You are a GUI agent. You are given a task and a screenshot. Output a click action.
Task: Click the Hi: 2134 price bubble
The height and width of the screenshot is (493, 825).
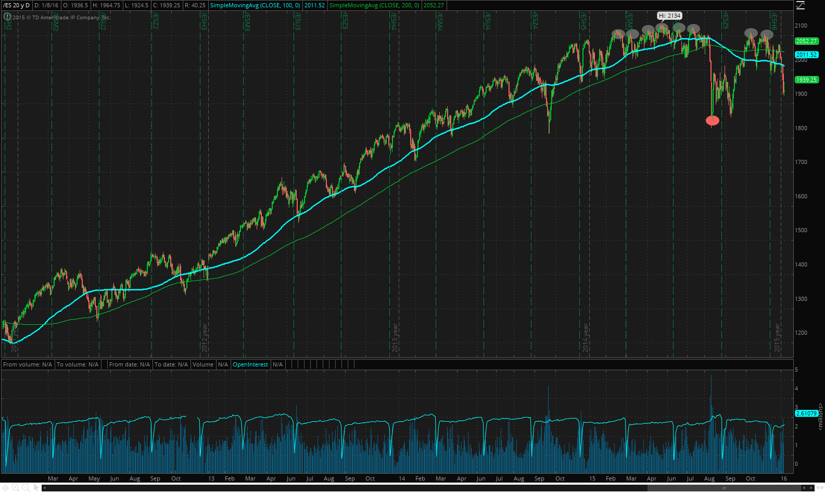[x=669, y=16]
